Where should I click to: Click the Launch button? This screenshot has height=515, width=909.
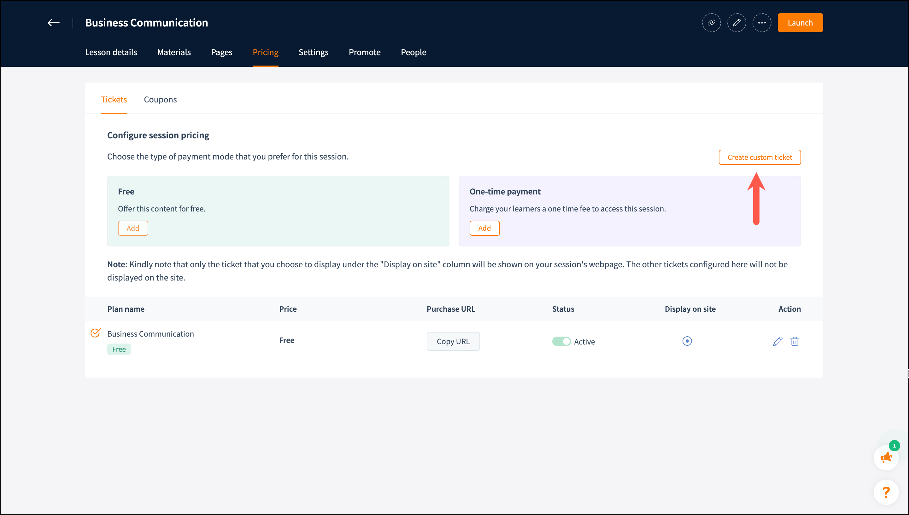pos(800,23)
